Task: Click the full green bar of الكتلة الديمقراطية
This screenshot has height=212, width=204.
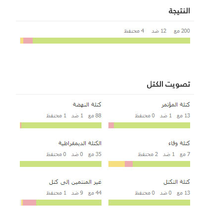Action: 60,164
